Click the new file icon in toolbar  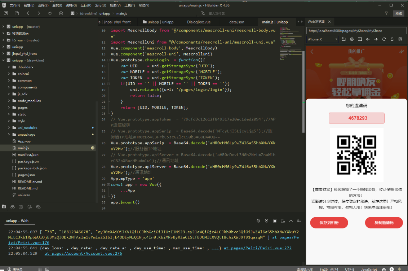click(6, 13)
